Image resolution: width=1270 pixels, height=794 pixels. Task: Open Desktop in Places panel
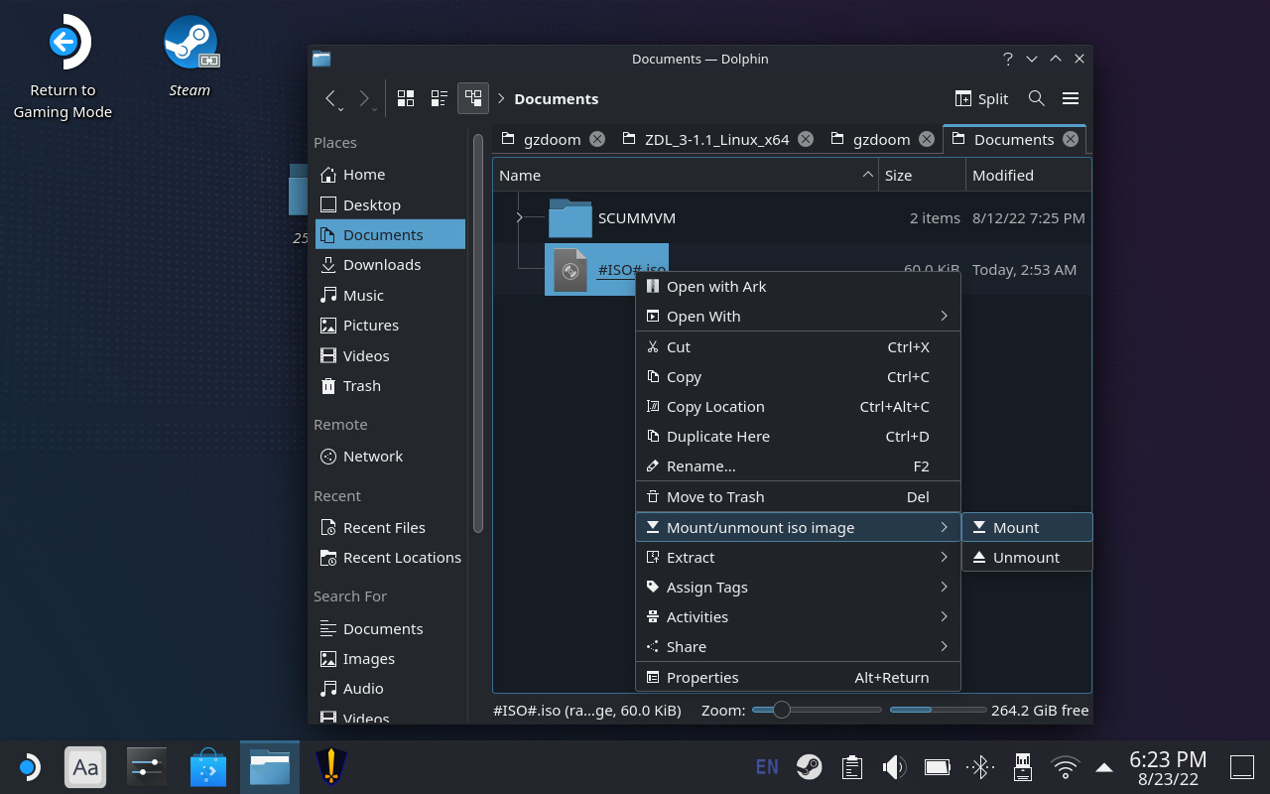click(390, 204)
